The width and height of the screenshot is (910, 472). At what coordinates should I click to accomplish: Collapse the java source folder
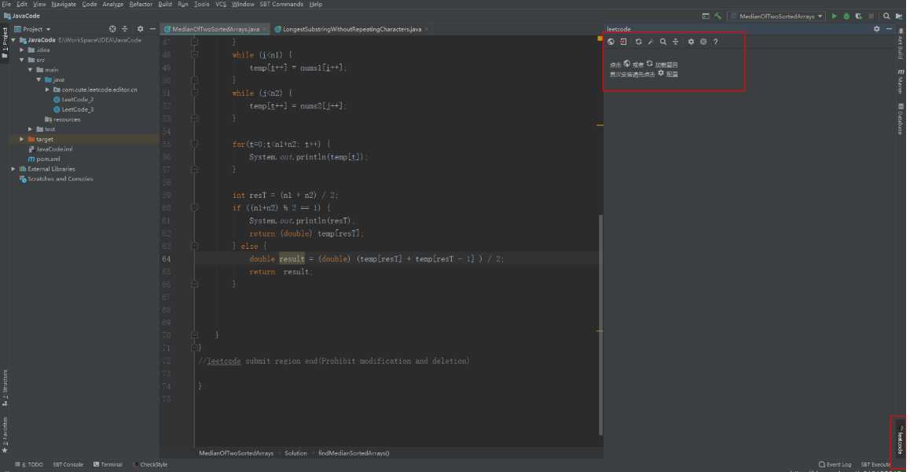point(39,79)
